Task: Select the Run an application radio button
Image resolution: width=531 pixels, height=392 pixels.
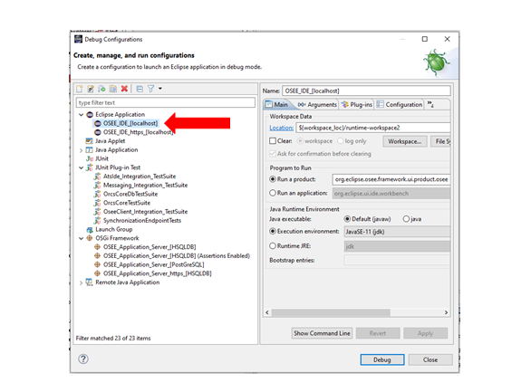Action: [273, 193]
